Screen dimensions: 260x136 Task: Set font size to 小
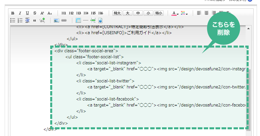tap(148, 13)
